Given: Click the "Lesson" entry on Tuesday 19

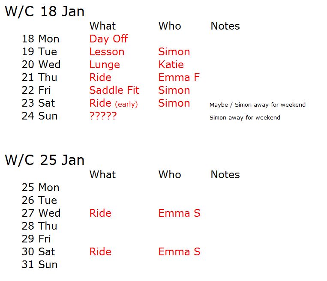Looking at the screenshot, I should tap(107, 52).
